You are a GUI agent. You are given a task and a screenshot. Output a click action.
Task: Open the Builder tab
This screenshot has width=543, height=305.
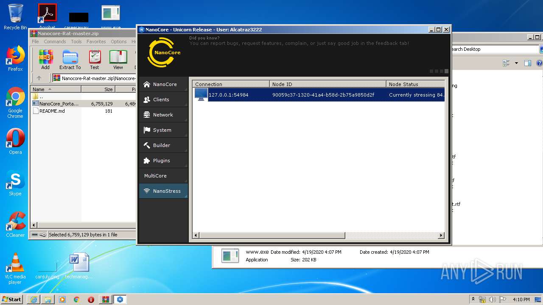[x=163, y=145]
